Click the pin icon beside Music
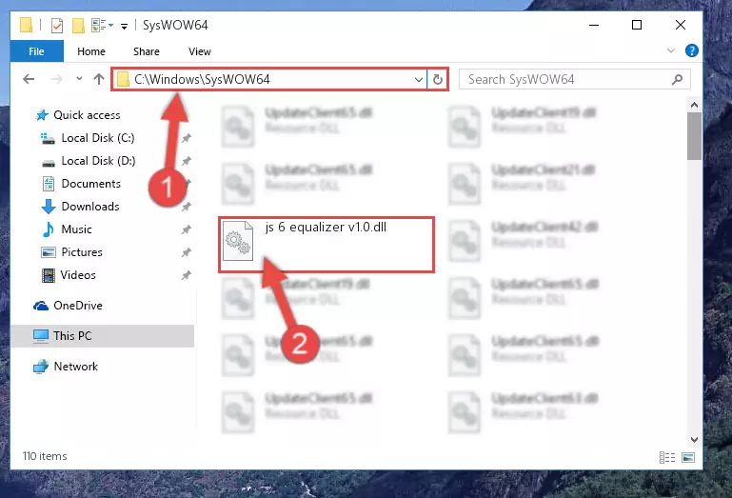 tap(187, 229)
